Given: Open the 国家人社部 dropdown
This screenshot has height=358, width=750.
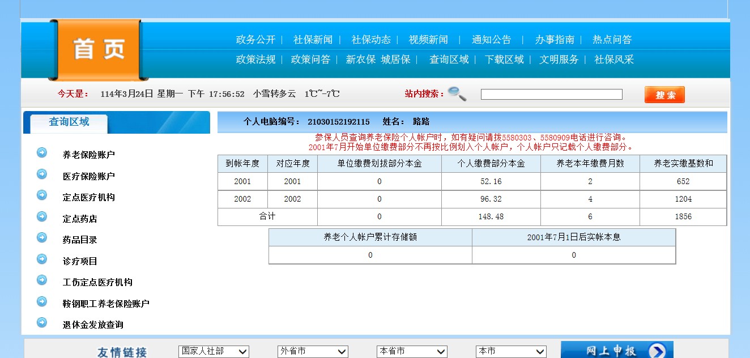Looking at the screenshot, I should (214, 352).
